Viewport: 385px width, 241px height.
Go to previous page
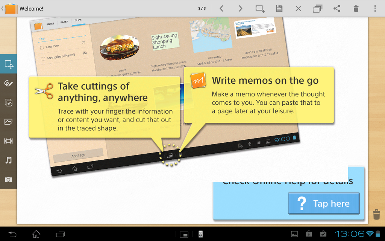click(221, 9)
